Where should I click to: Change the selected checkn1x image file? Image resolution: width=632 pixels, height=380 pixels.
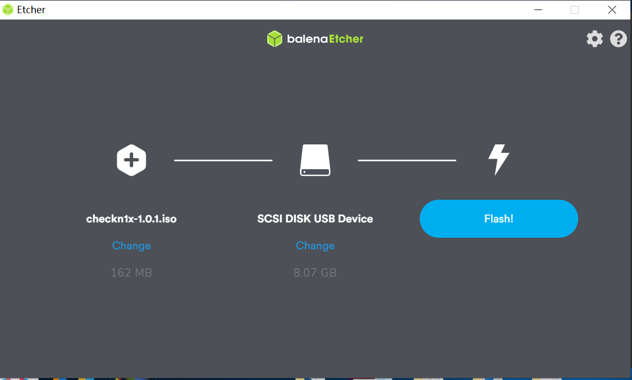pos(131,246)
